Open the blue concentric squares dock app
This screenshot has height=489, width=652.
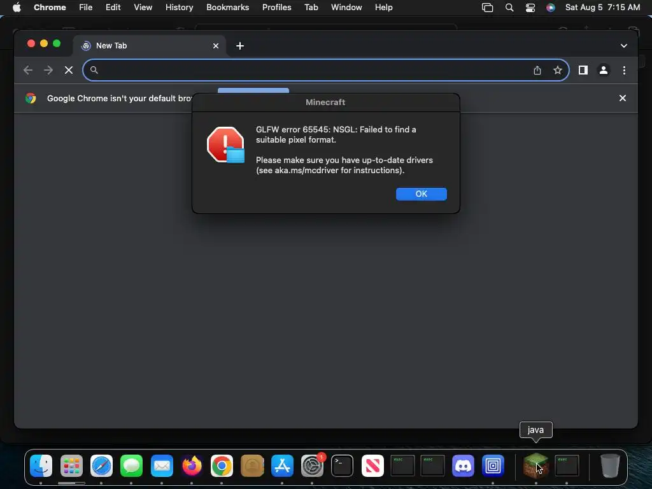point(493,465)
